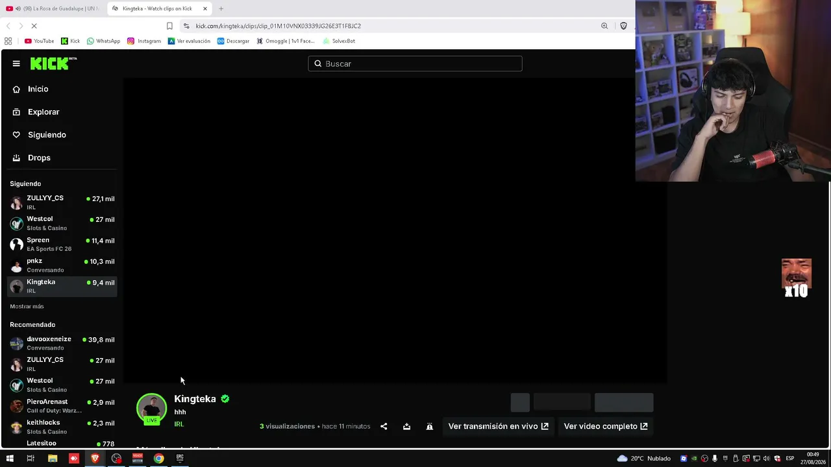
Task: Open the browser apps grid icon
Action: (x=8, y=41)
